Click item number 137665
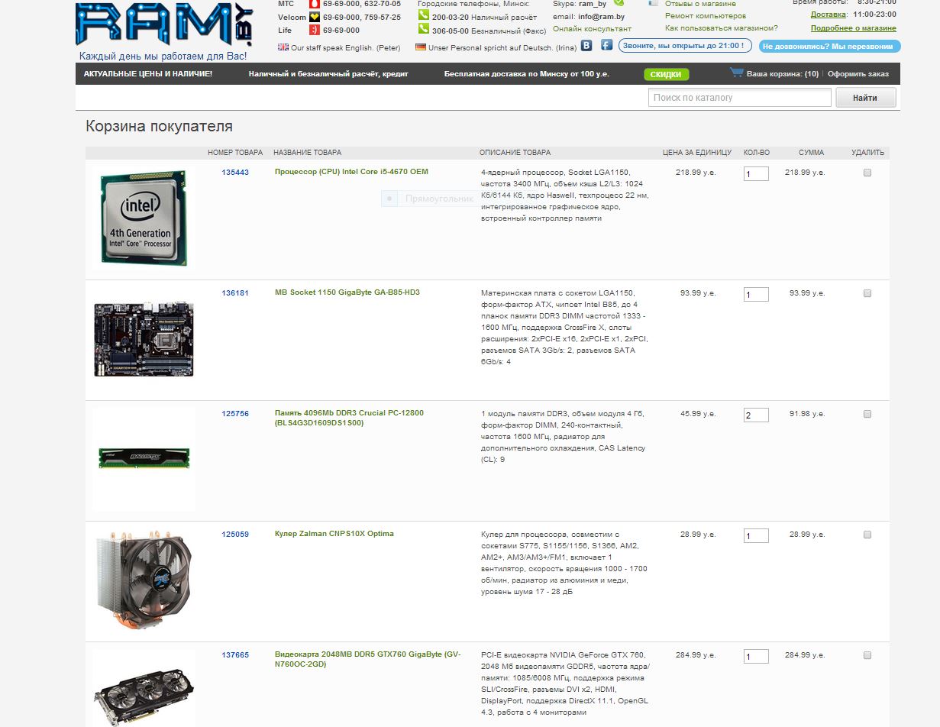The width and height of the screenshot is (940, 727). (235, 655)
